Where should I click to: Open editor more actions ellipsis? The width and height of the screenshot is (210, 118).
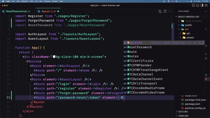click(170, 11)
